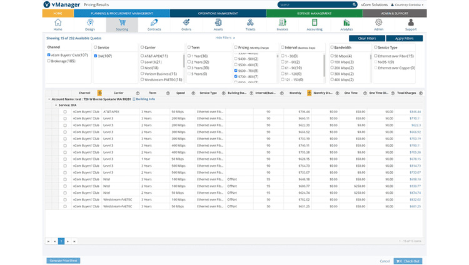
Task: Check Ethernet over Fiber(15) service type
Action: coord(376,56)
